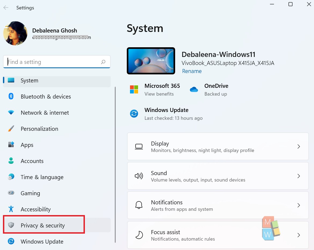Screen dimensions: 314x250
Task: Click the Network wifi icon
Action: pos(11,113)
